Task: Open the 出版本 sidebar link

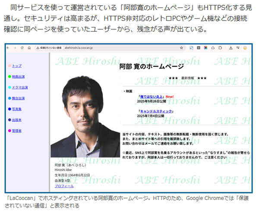Action: [17, 120]
